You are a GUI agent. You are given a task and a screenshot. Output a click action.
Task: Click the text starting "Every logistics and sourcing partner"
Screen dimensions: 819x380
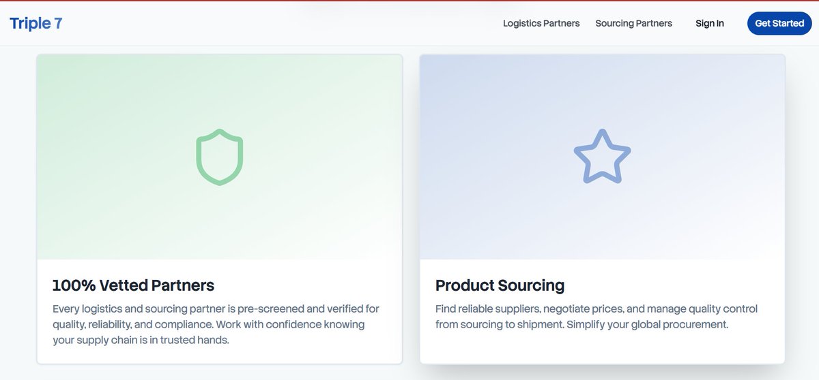pos(216,324)
